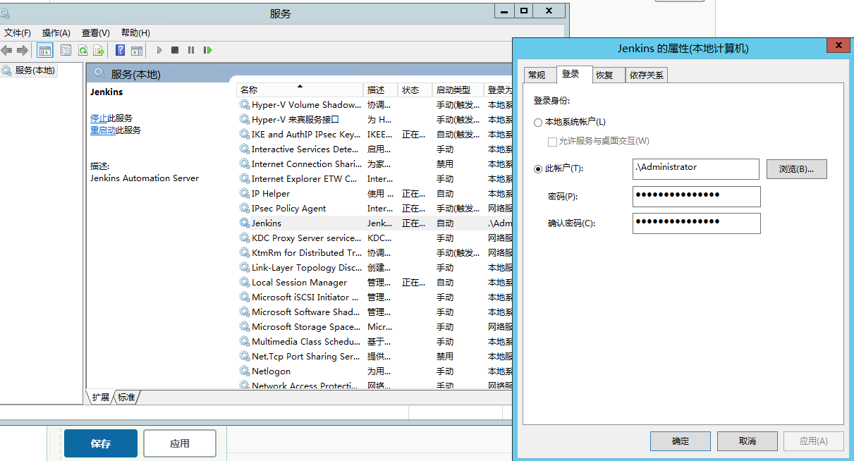The height and width of the screenshot is (461, 854).
Task: Open the 帮助(H) menu
Action: pyautogui.click(x=135, y=32)
